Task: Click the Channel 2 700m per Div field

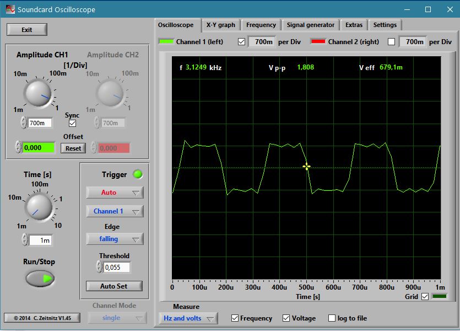Action: tap(413, 42)
